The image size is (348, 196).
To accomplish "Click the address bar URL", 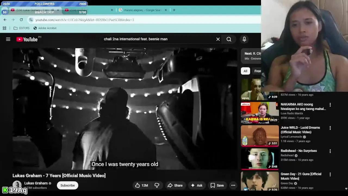I will click(85, 20).
